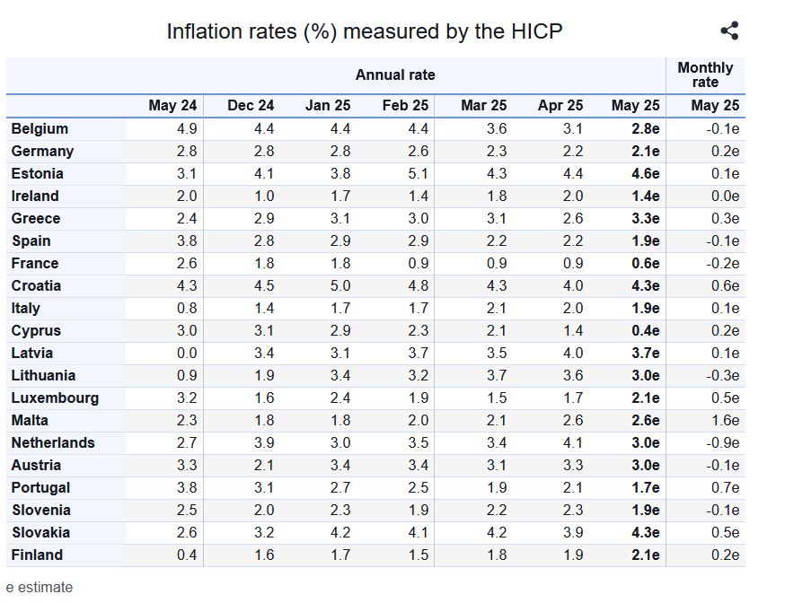
Task: Click the e estimate footnote
Action: (40, 587)
